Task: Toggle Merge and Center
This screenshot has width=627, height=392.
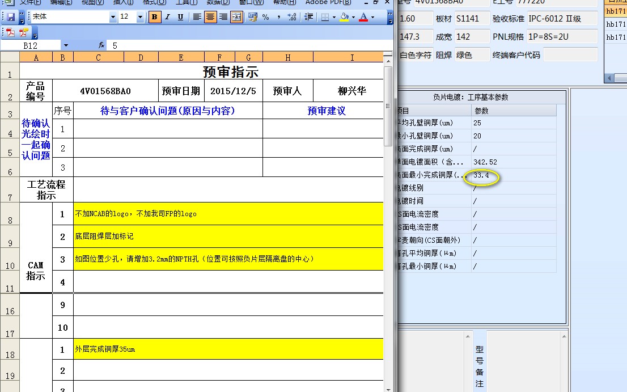Action: 237,17
